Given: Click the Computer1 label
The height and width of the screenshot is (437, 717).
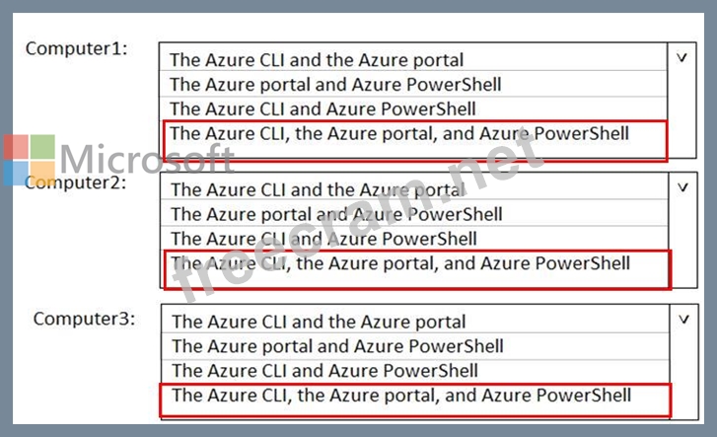Looking at the screenshot, I should click(76, 47).
